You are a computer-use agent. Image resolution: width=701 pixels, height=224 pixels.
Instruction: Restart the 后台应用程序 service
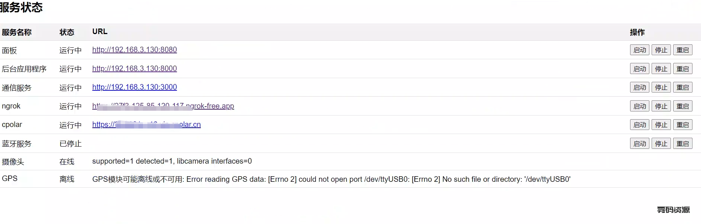pyautogui.click(x=682, y=69)
